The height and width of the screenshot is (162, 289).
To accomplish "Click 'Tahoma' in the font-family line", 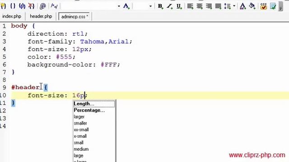I will point(92,41).
